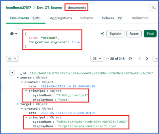
Task: Click the Reset button
Action: [134, 34]
